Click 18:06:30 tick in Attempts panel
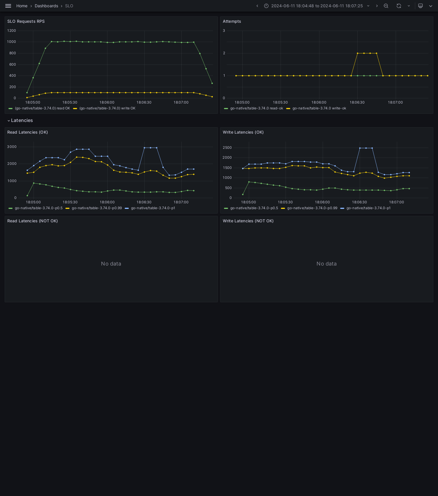438x496 pixels. click(357, 102)
